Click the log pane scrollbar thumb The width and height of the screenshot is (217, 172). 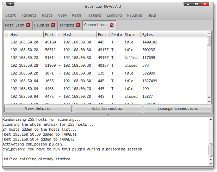coord(211,150)
